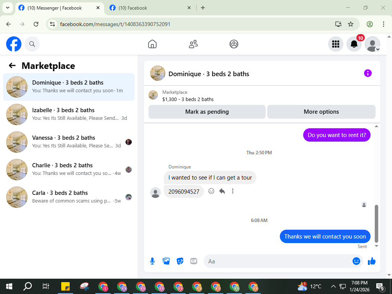Click the chat scrollbar thumb
The height and width of the screenshot is (294, 392).
(x=377, y=224)
